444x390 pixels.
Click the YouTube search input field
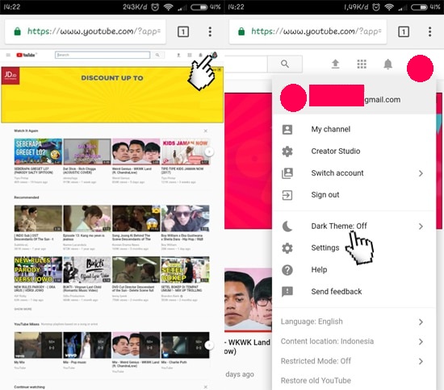click(103, 55)
